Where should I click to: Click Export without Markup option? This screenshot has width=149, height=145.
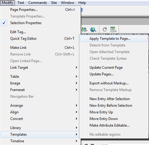(109, 83)
